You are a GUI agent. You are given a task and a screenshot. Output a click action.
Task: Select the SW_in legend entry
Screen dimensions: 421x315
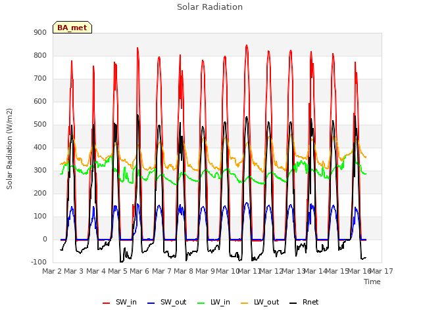click(120, 302)
